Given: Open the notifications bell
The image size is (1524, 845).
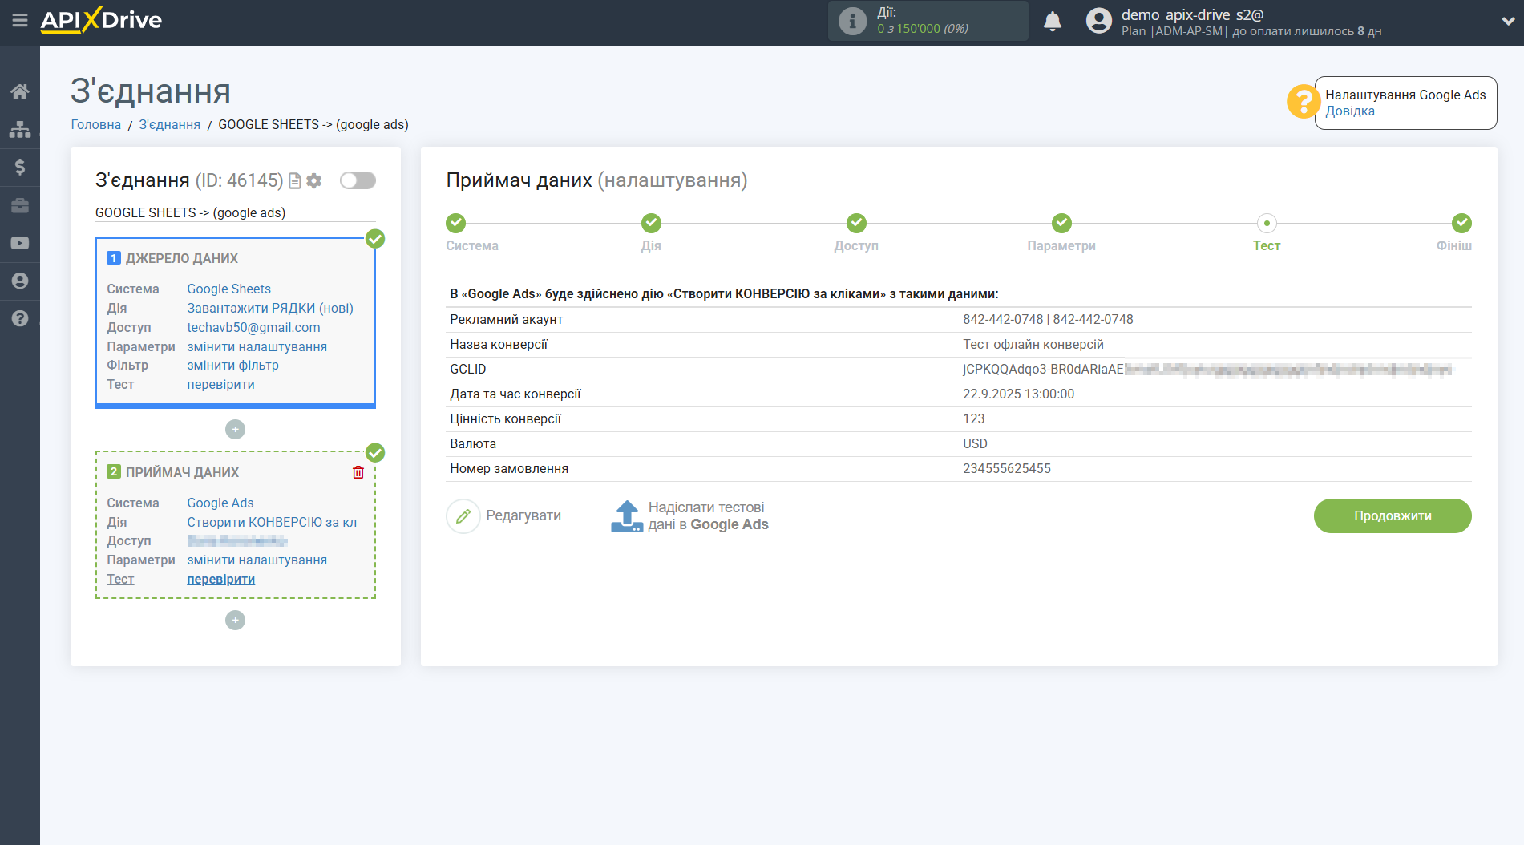Looking at the screenshot, I should (1052, 22).
